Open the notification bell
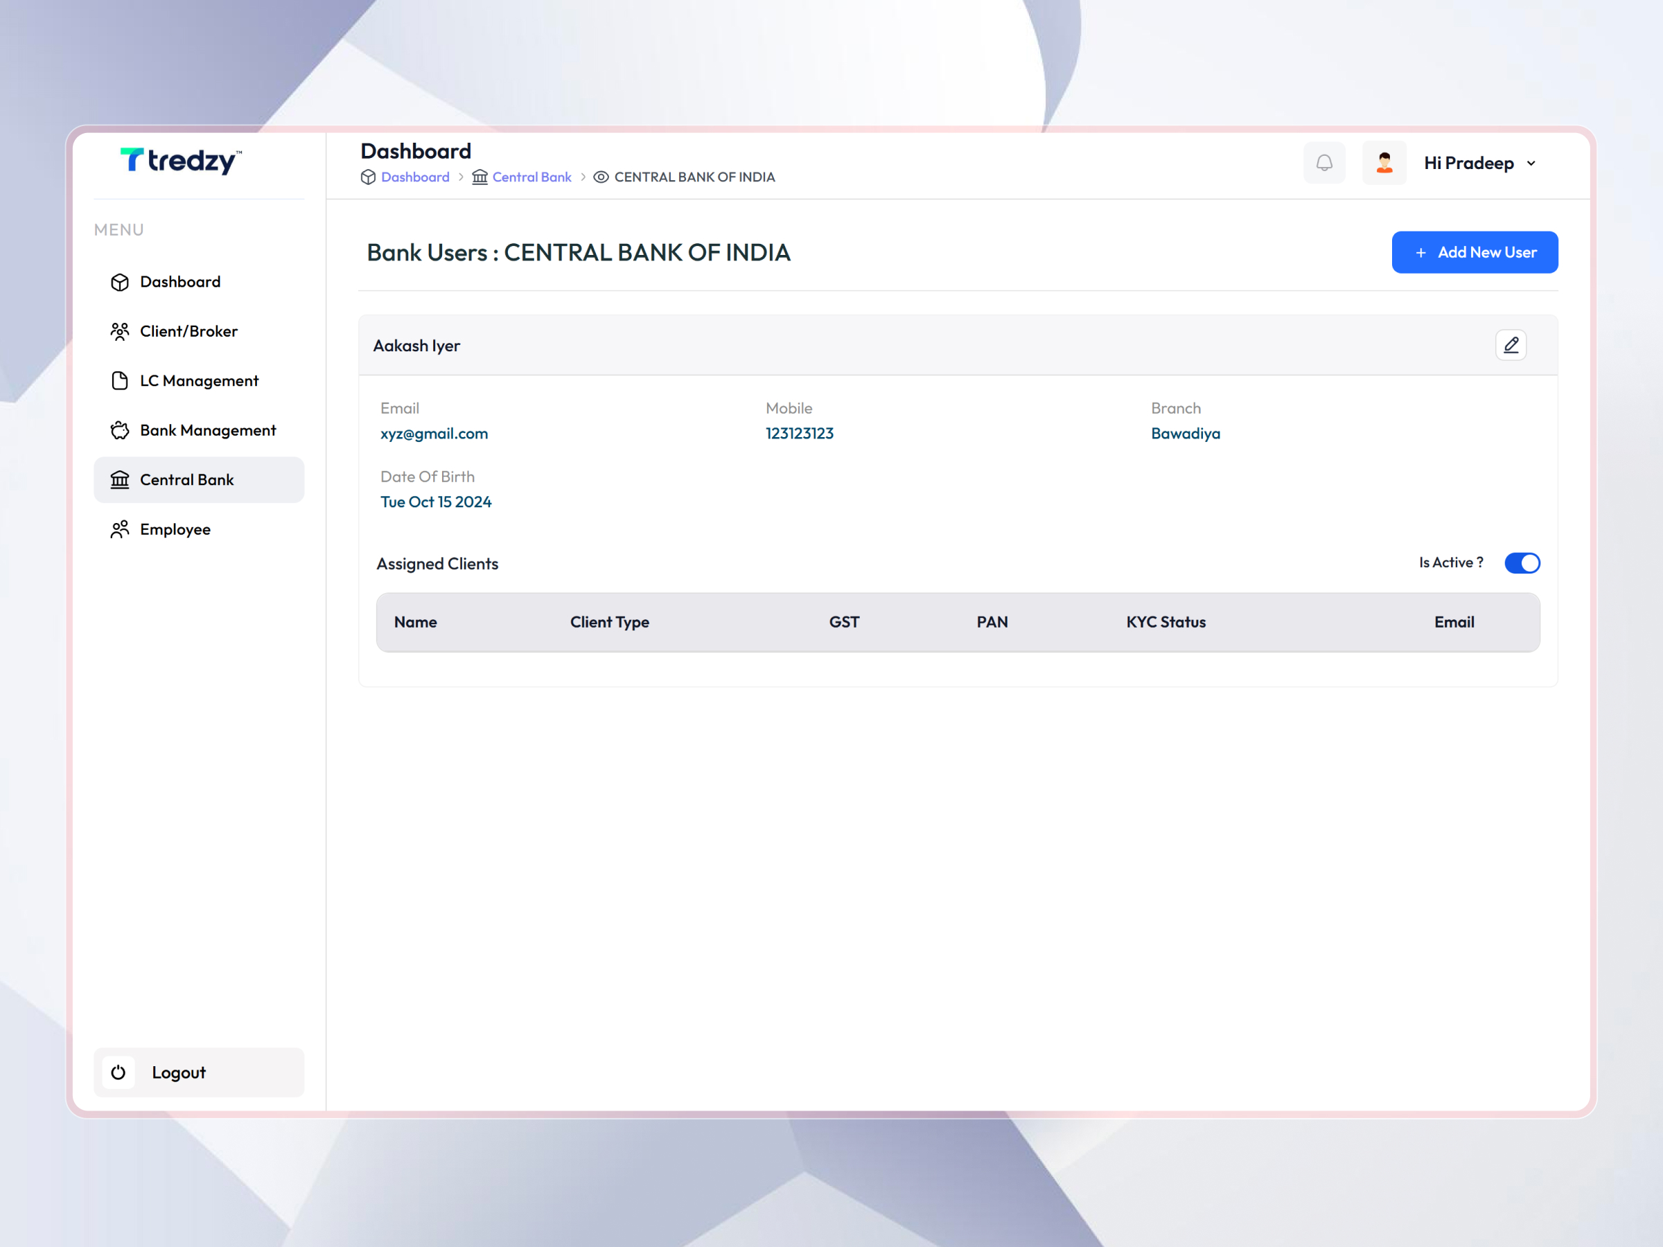Image resolution: width=1663 pixels, height=1247 pixels. tap(1325, 162)
